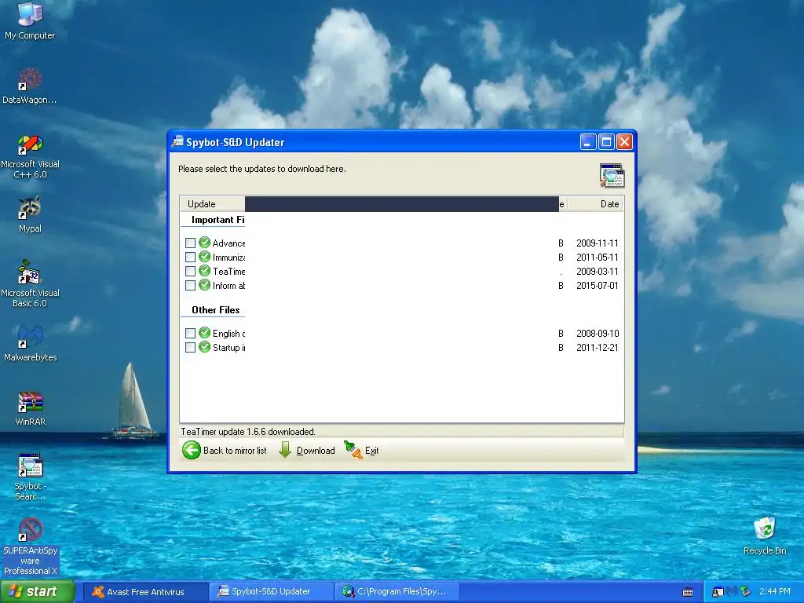Viewport: 804px width, 603px height.
Task: Enable the English update checkbox
Action: click(190, 333)
